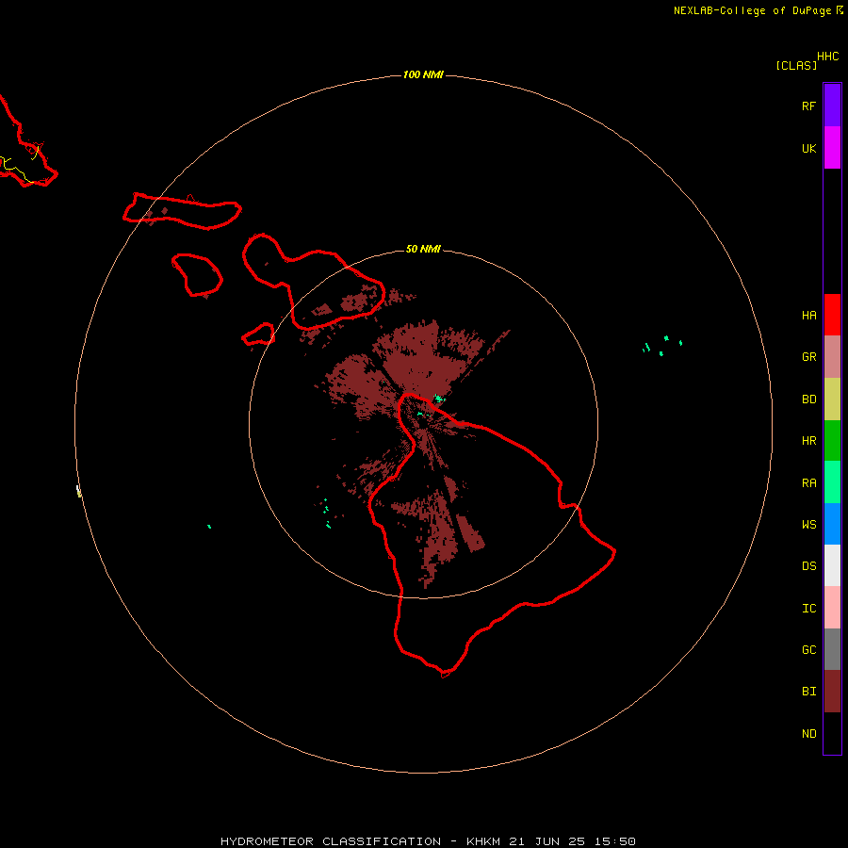This screenshot has height=848, width=848.
Task: Select the light pink IC swatch
Action: tap(832, 608)
